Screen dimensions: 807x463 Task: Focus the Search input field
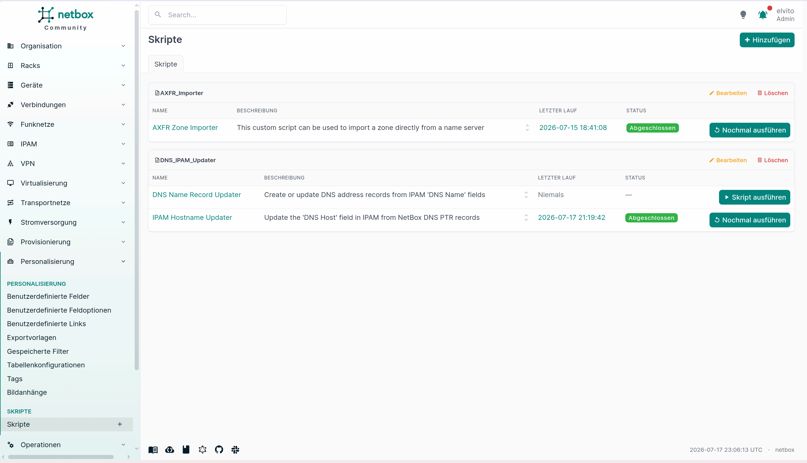pos(217,15)
